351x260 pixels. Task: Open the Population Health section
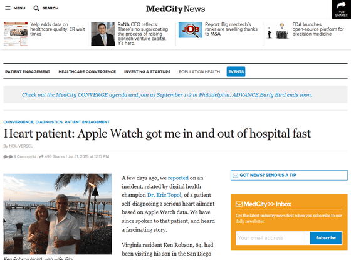[199, 72]
